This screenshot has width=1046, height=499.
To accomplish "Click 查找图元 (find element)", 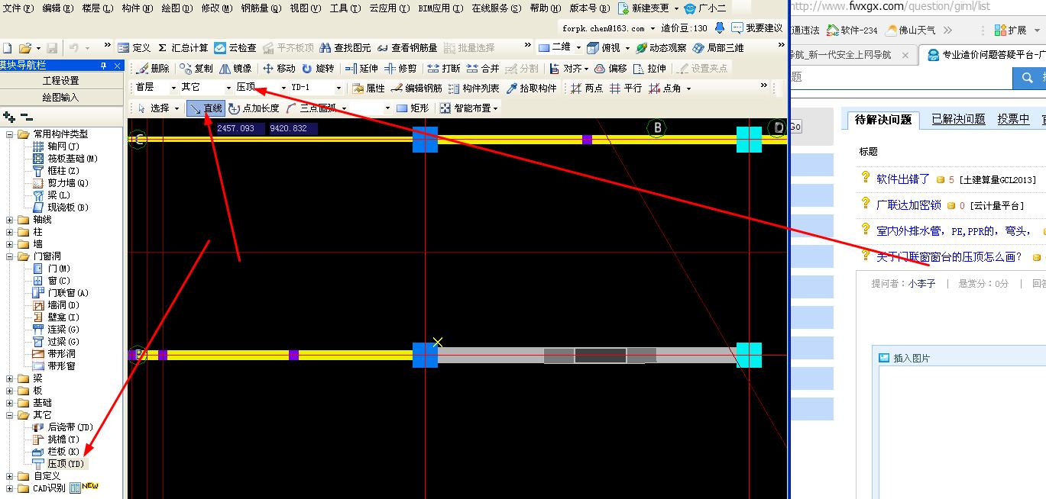I will pos(345,47).
